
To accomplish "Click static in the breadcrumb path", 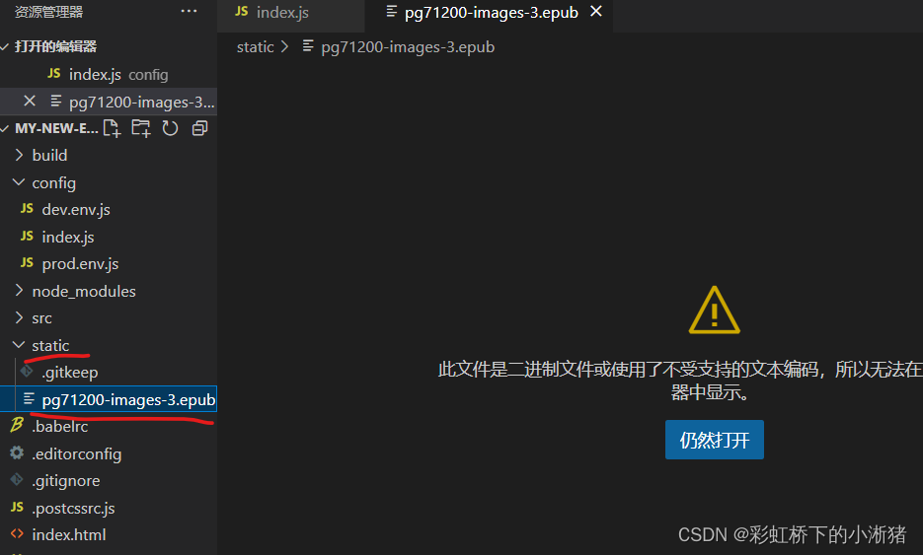I will (x=255, y=47).
